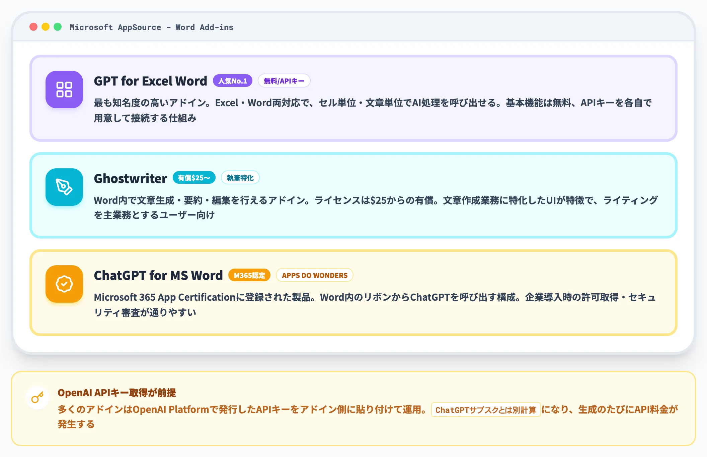Click the green maximize window button
Image resolution: width=707 pixels, height=457 pixels.
click(x=58, y=27)
